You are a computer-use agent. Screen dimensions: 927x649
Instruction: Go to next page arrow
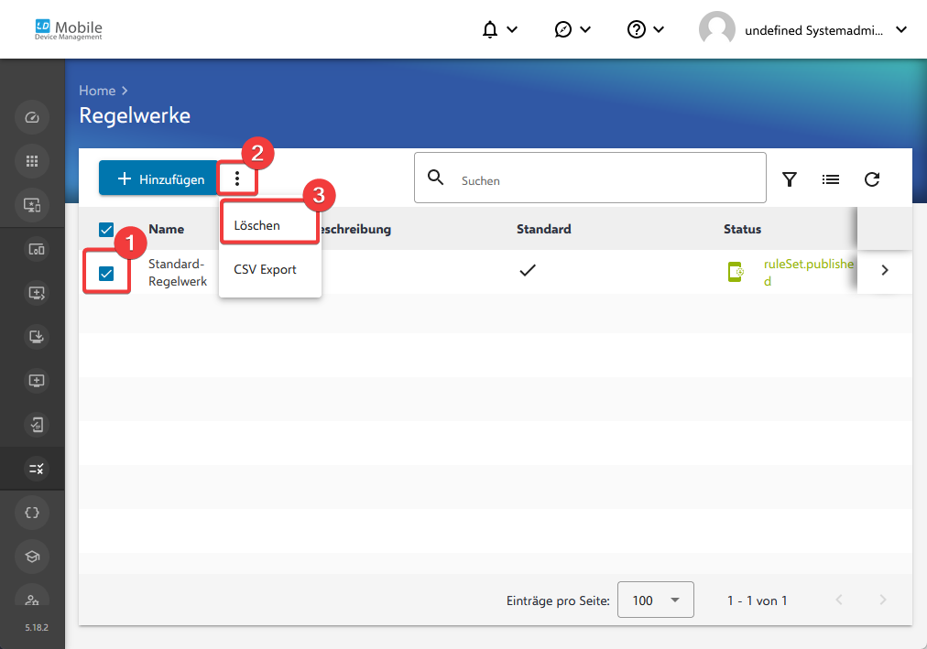(883, 600)
